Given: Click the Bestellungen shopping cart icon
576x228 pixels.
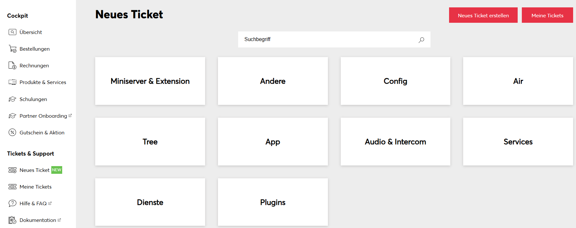Looking at the screenshot, I should 13,49.
